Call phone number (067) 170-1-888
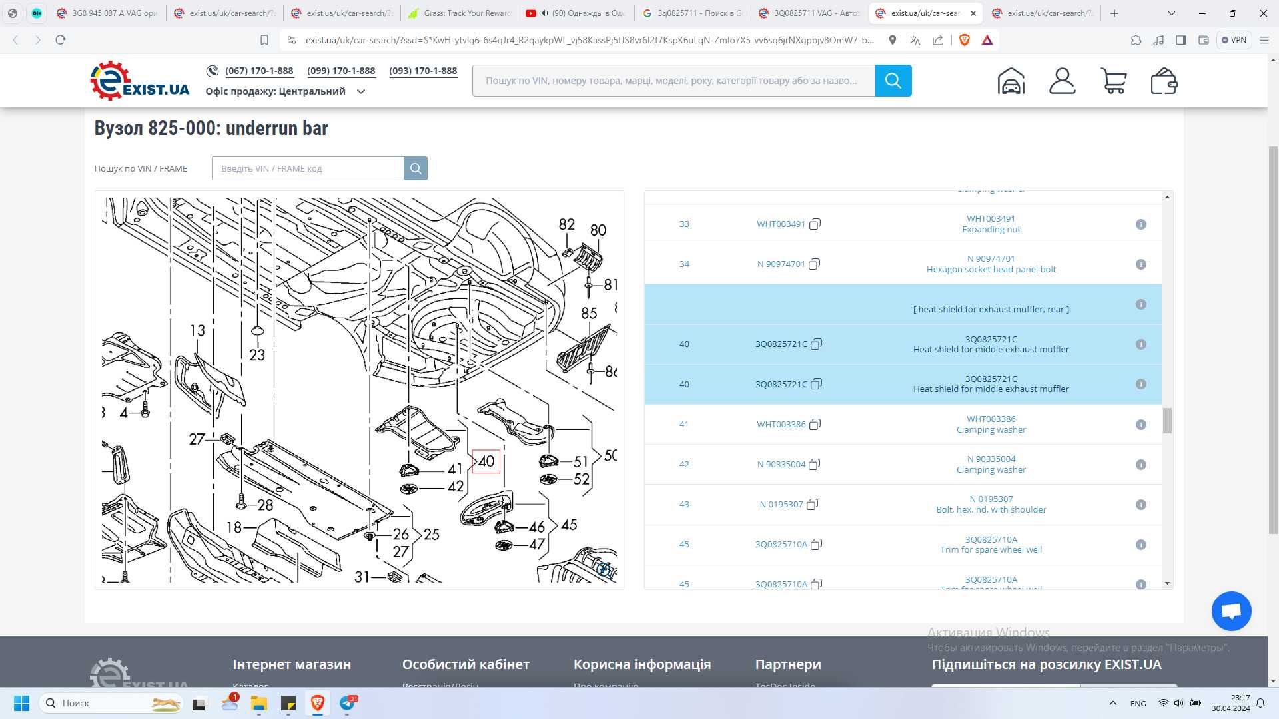The height and width of the screenshot is (719, 1279). pyautogui.click(x=259, y=71)
